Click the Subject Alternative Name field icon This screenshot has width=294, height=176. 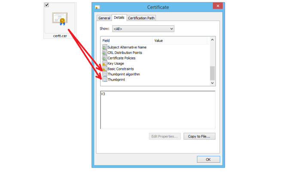coord(104,47)
